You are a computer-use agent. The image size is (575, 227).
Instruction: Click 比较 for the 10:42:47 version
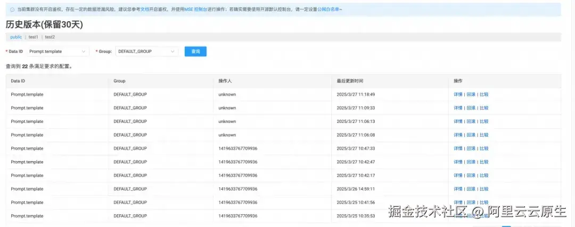484,162
